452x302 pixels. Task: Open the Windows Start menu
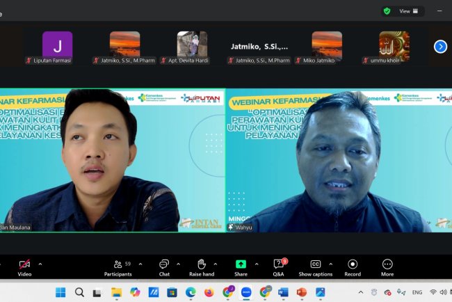click(60, 292)
